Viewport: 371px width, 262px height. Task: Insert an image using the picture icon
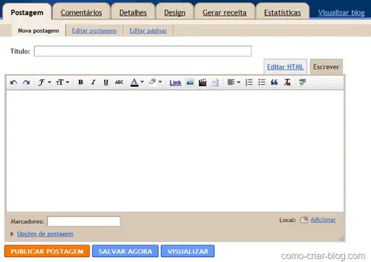(x=190, y=83)
